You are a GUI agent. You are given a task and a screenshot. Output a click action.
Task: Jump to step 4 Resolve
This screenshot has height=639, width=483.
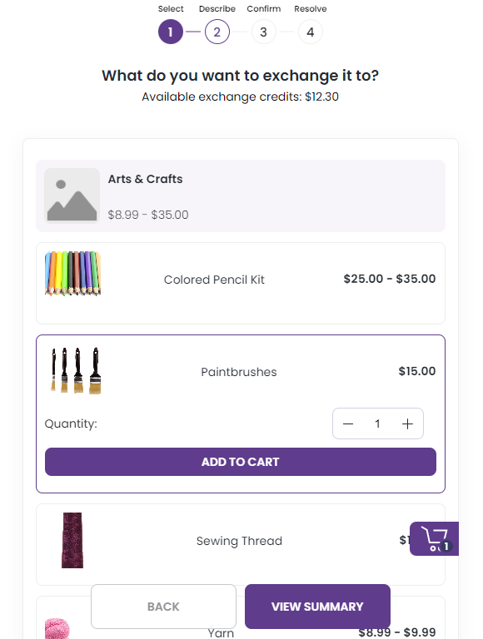click(310, 32)
